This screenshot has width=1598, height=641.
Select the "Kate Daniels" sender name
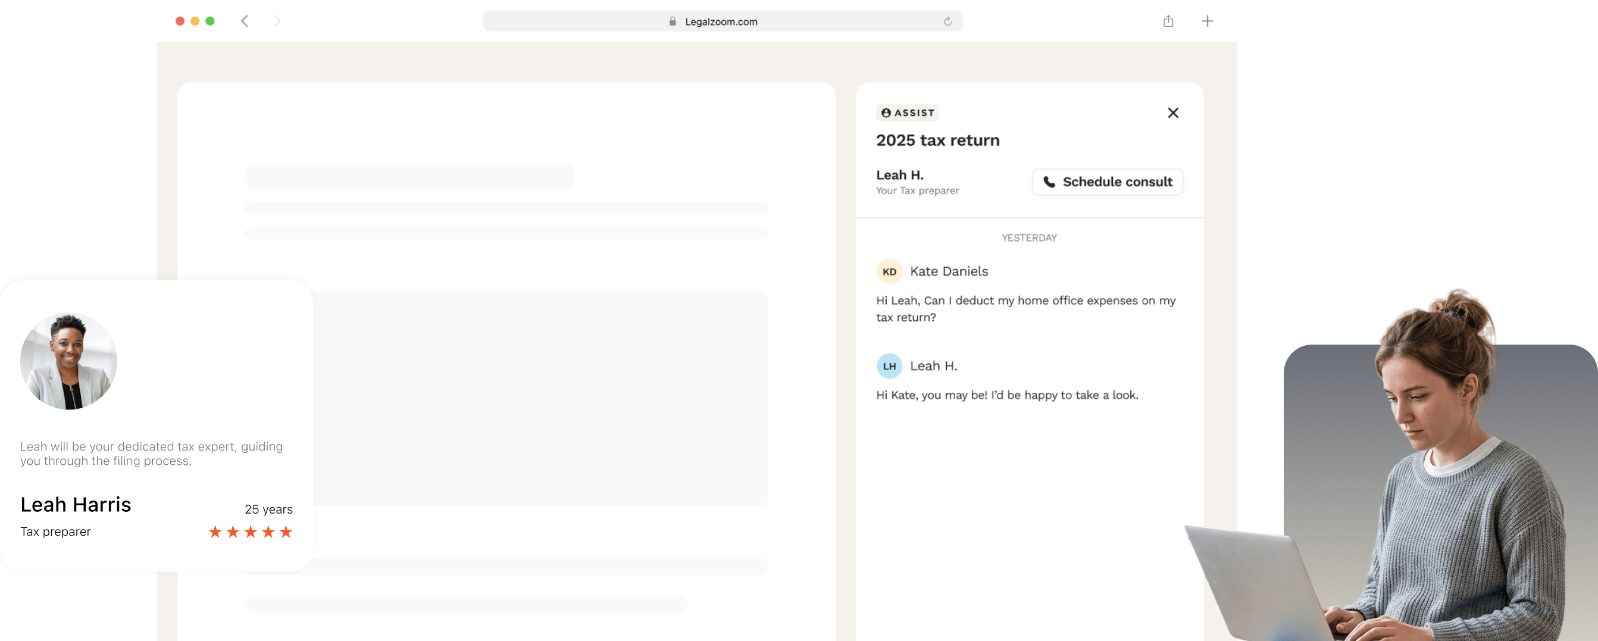coord(949,271)
